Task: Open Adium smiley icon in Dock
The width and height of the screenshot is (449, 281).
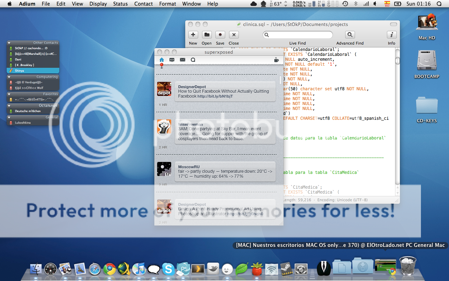Action: [227, 269]
